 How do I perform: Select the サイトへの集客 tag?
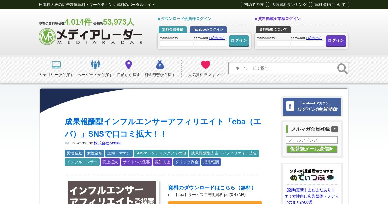[x=136, y=162]
